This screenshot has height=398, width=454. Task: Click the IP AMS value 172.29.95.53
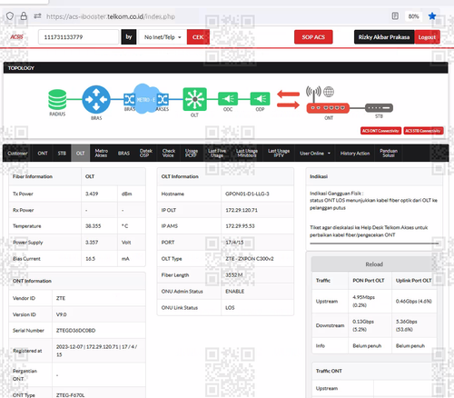click(240, 226)
